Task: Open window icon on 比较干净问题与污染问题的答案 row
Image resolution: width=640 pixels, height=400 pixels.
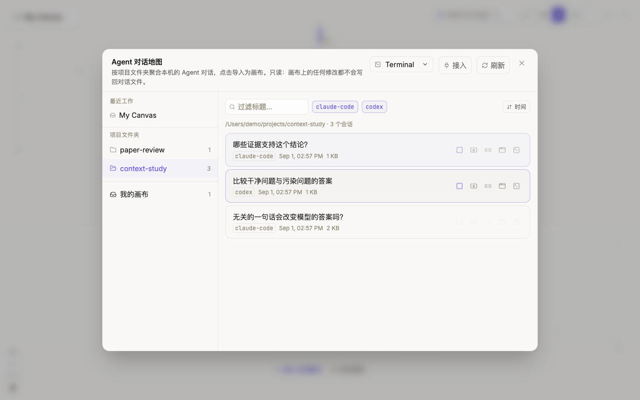Action: tap(502, 186)
